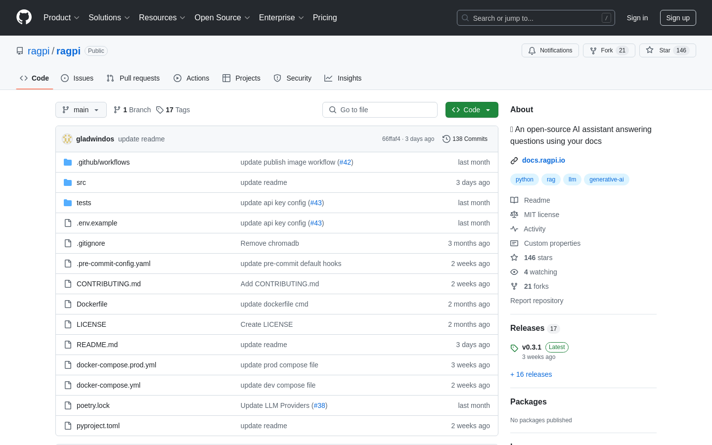Click the tag icon beside 17 Tags
The image size is (712, 445).
[x=160, y=110]
